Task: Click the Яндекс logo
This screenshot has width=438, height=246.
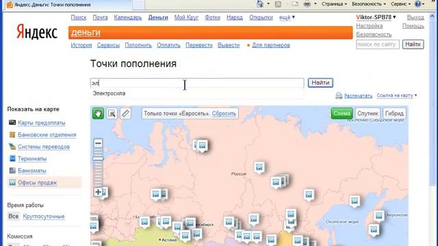Action: 37,31
